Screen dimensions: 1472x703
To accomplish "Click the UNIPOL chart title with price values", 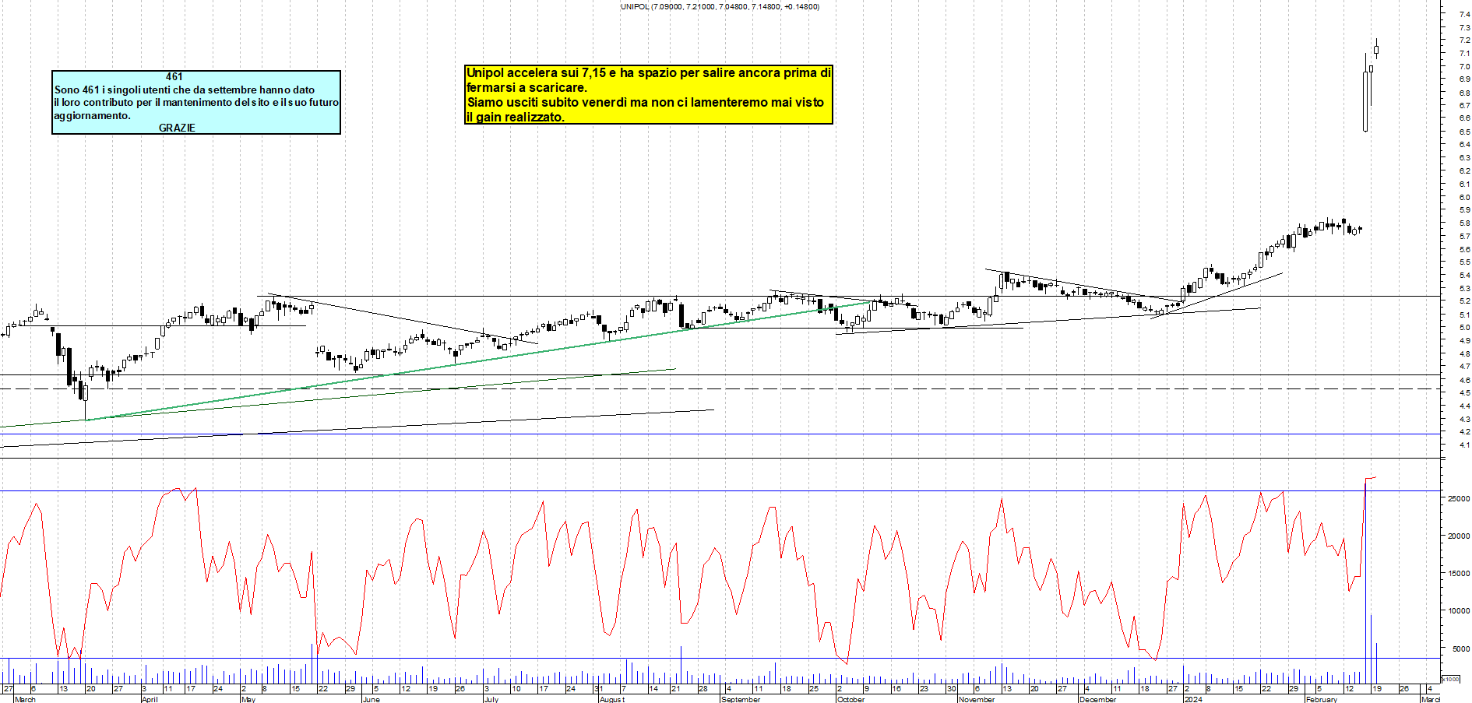I will (720, 6).
